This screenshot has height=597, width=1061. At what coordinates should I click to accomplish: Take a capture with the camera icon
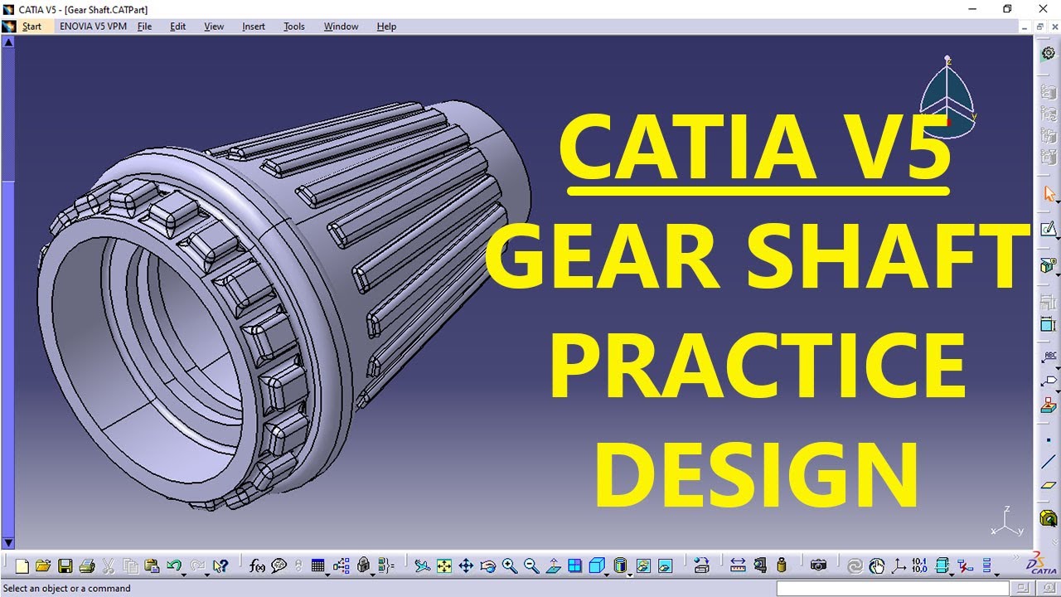click(818, 566)
